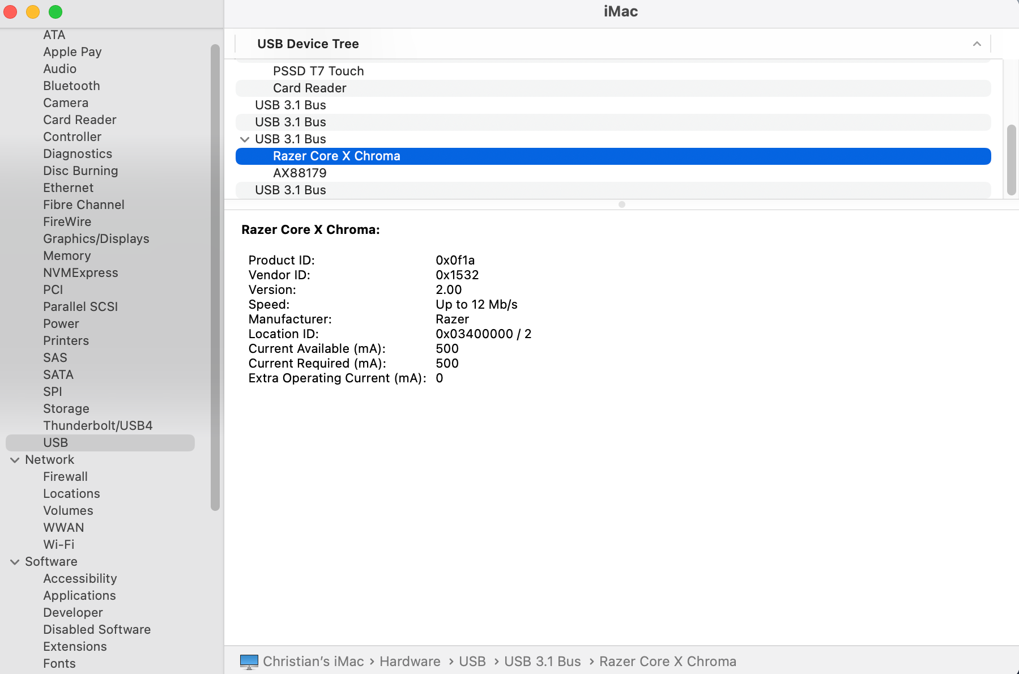The width and height of the screenshot is (1019, 674).
Task: Click Christian's iMac in path bar
Action: click(x=313, y=662)
